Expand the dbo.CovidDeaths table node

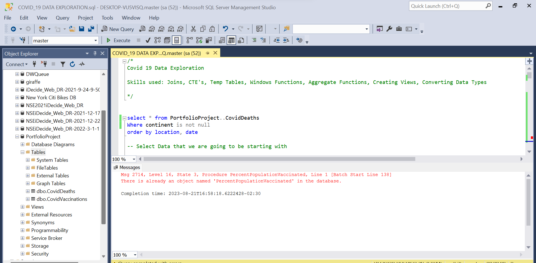click(x=28, y=191)
